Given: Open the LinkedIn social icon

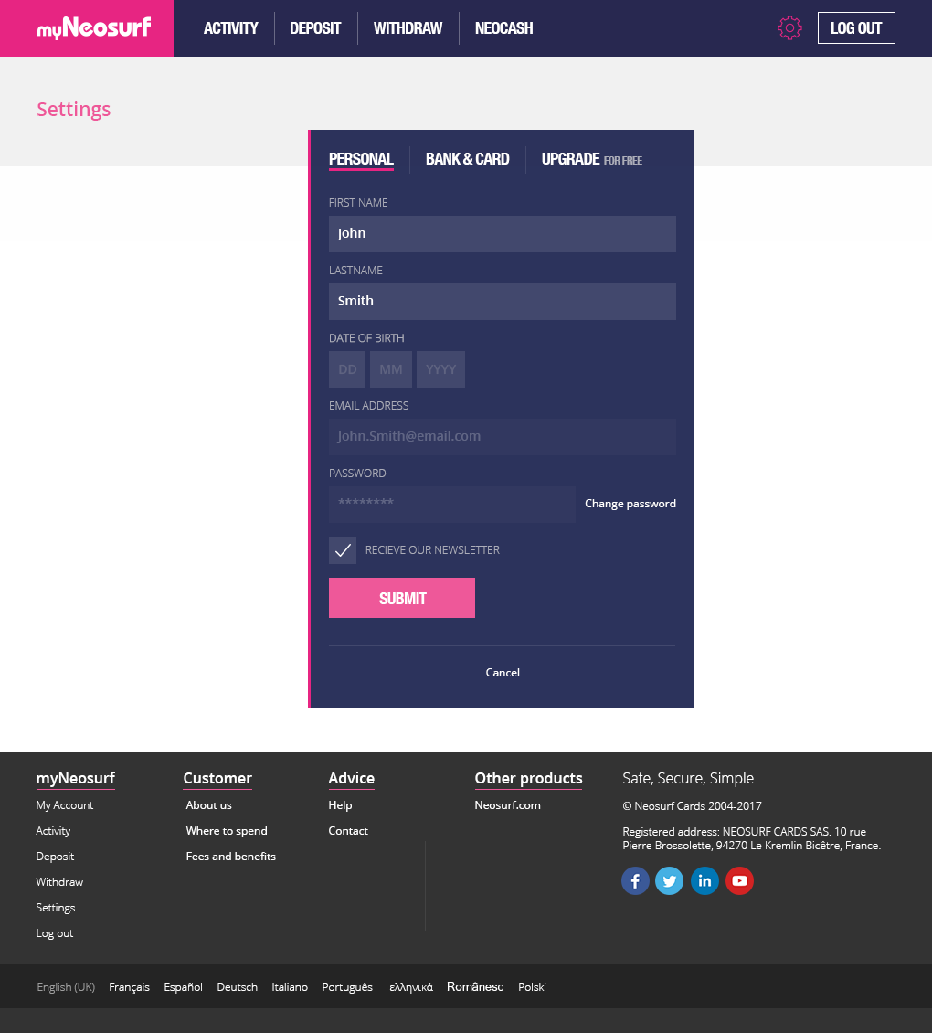Looking at the screenshot, I should pos(704,881).
